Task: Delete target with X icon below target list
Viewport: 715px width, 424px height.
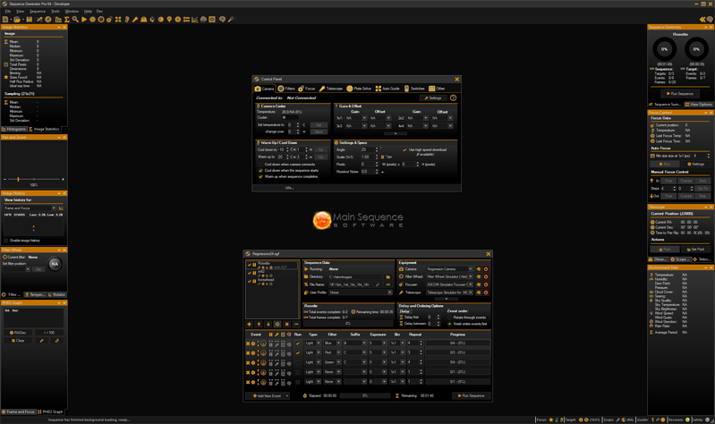Action: [287, 324]
